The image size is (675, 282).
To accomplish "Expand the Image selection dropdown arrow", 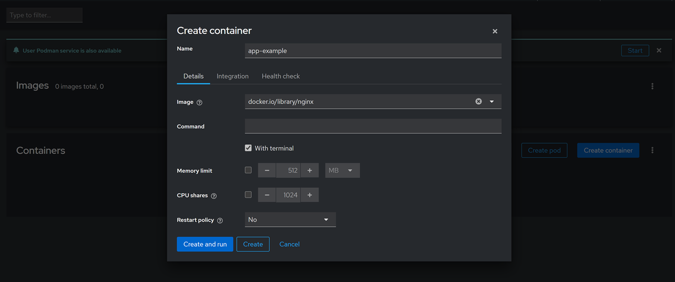I will click(x=492, y=101).
